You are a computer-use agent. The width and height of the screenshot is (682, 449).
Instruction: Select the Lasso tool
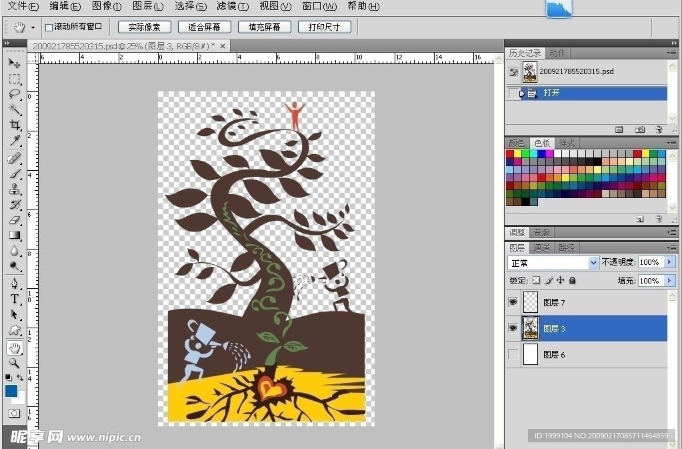click(14, 94)
